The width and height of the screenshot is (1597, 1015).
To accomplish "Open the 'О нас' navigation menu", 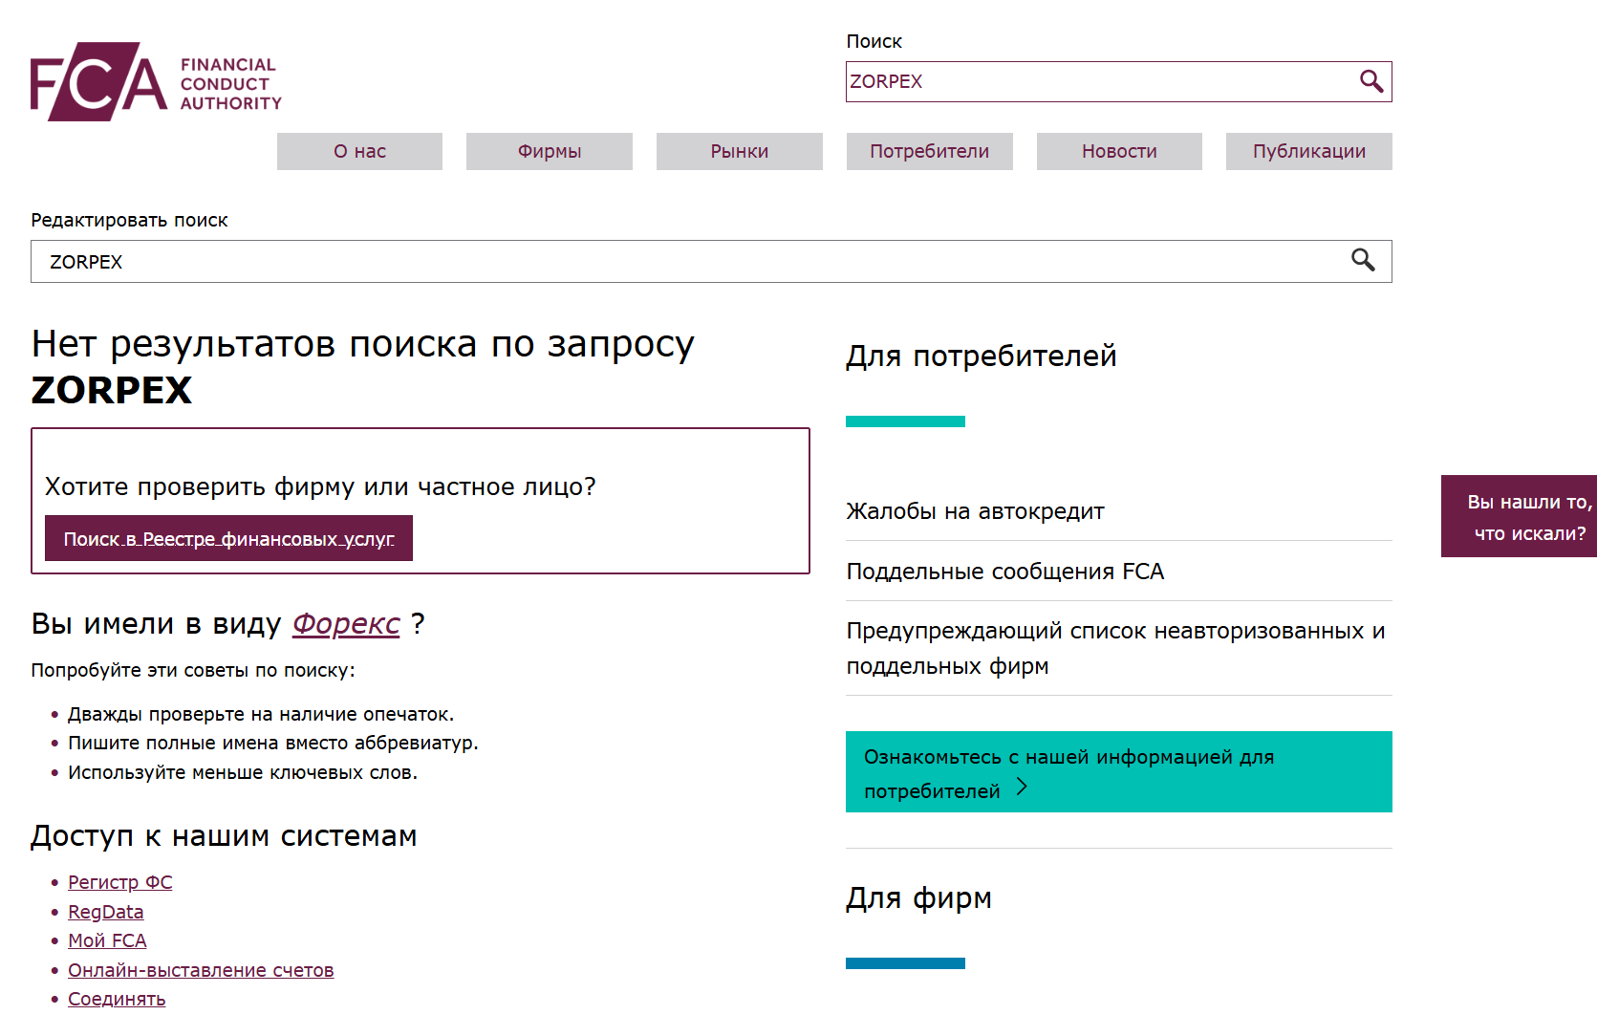I will click(x=359, y=151).
